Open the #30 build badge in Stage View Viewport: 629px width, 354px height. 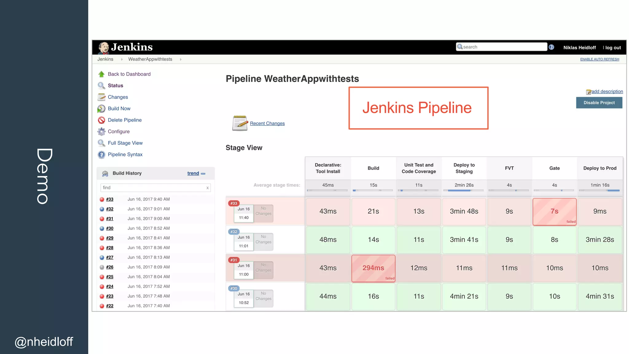click(x=234, y=288)
